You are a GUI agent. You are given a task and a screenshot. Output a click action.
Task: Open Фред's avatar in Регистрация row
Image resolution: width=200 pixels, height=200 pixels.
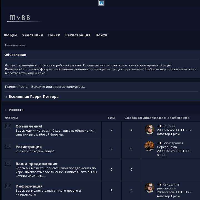point(149,146)
